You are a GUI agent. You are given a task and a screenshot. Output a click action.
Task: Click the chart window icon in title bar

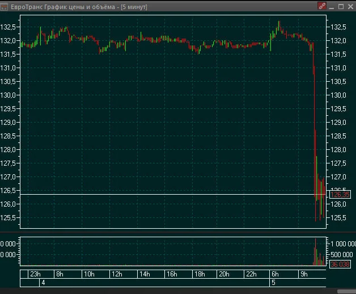click(x=4, y=7)
